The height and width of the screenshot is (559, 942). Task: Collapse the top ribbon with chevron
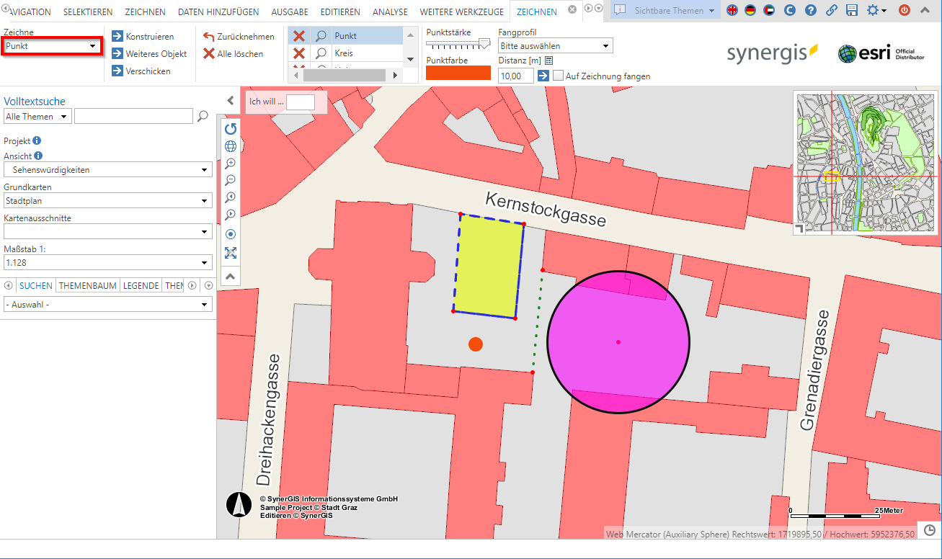pyautogui.click(x=925, y=10)
